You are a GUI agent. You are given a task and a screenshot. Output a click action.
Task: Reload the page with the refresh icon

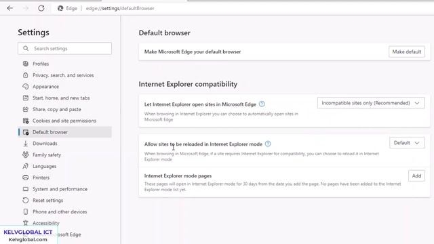pyautogui.click(x=41, y=8)
